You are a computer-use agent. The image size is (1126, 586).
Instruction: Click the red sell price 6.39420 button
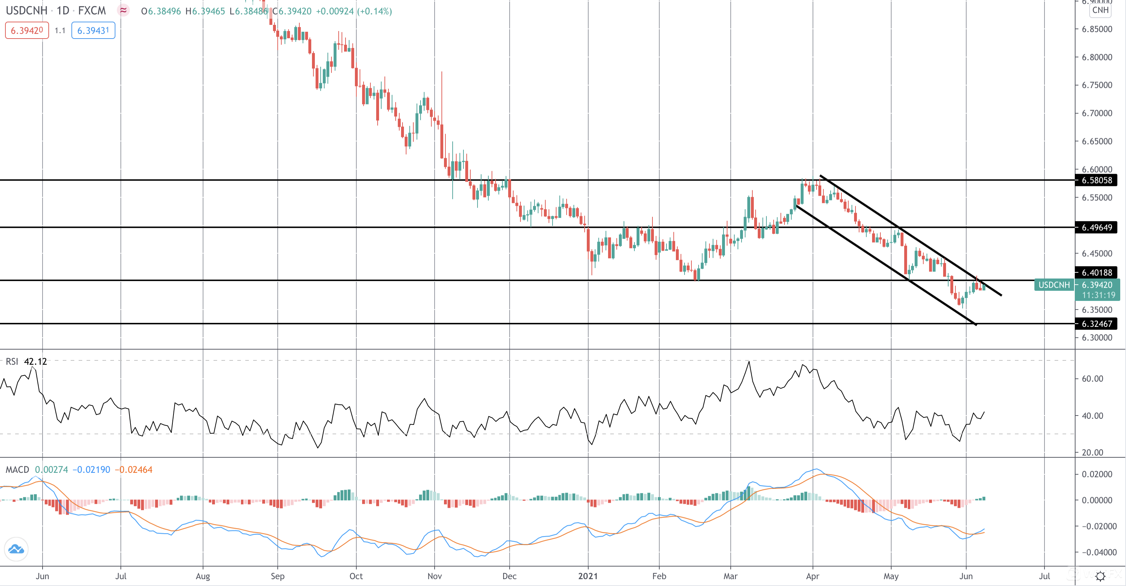[x=27, y=30]
